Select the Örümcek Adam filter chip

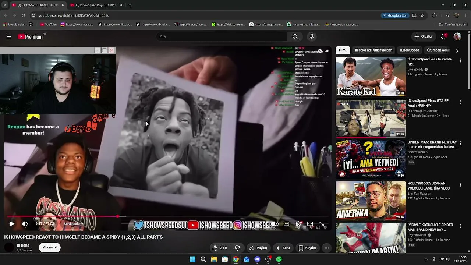tap(438, 50)
